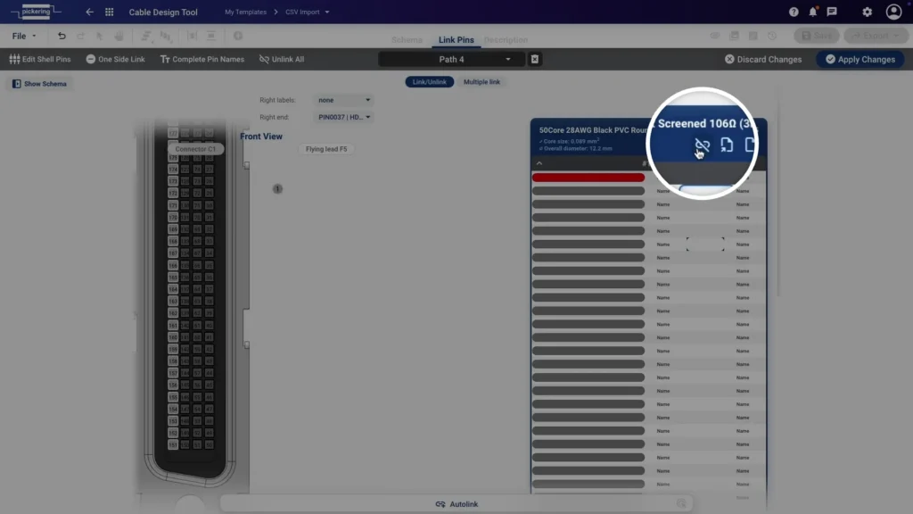Delete the current path with trash icon

tap(535, 59)
